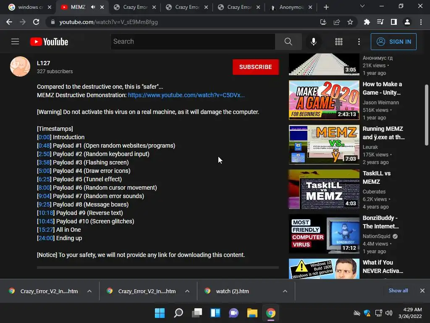Click the install app icon in address bar

[x=323, y=22]
